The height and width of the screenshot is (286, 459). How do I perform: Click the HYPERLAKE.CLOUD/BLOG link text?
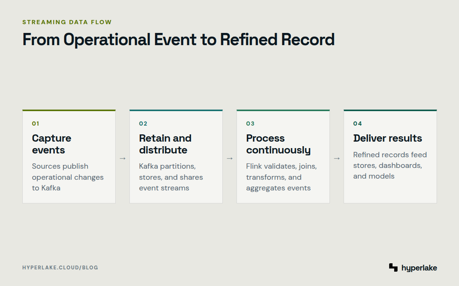(60, 268)
